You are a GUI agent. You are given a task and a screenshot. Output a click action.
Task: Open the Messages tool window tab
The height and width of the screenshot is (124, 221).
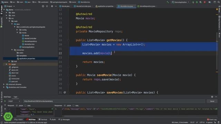[64, 120]
